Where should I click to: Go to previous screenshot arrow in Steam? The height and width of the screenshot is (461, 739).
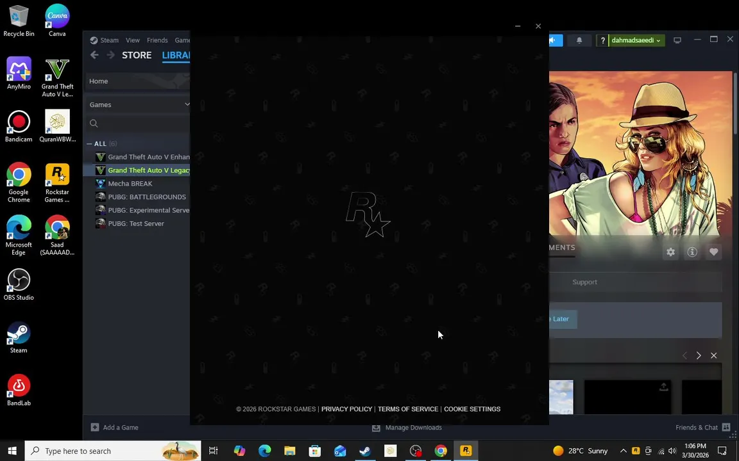click(684, 355)
